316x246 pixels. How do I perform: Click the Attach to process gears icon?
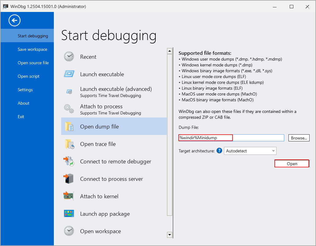coord(69,109)
